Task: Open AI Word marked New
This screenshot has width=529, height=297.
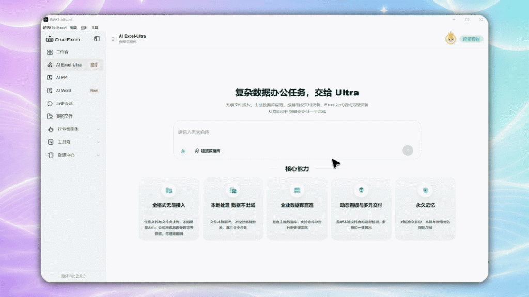Action: click(x=73, y=91)
